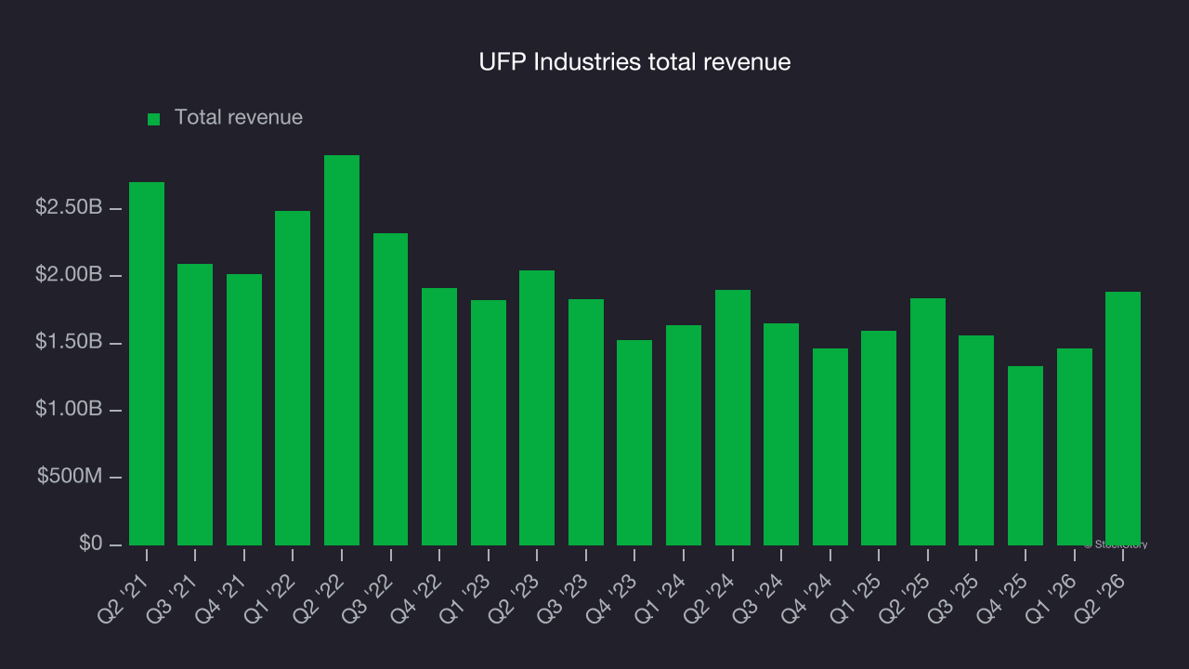Select the "Total revenue" legend label
Viewport: 1189px width, 669px height.
[239, 118]
